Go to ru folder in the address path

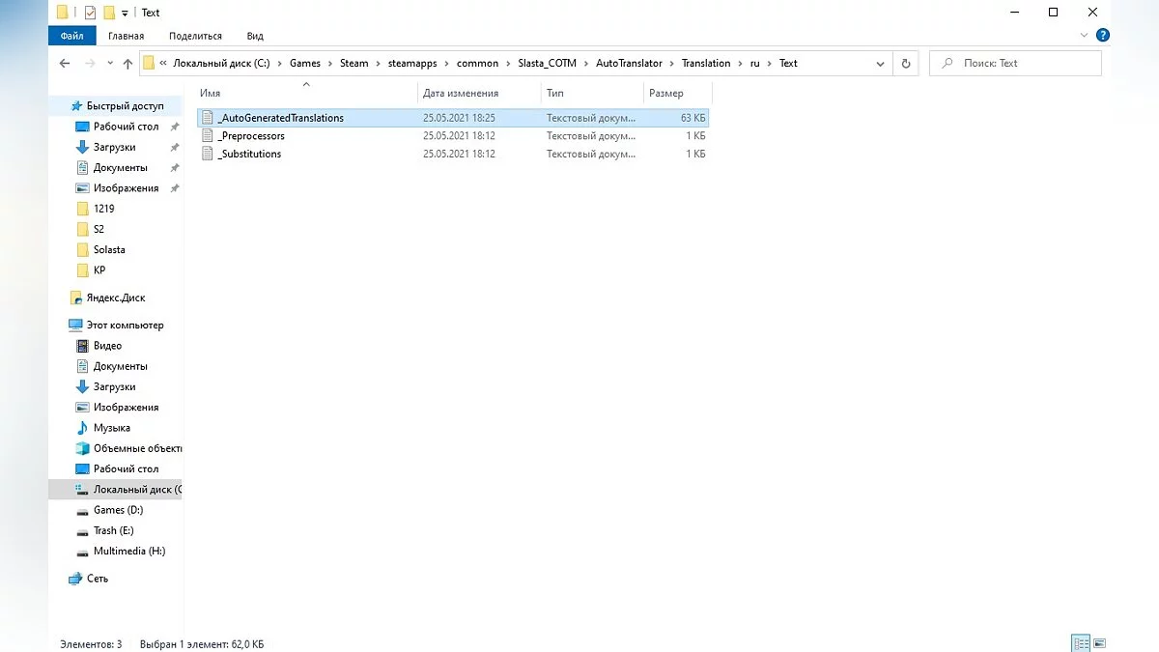click(754, 63)
